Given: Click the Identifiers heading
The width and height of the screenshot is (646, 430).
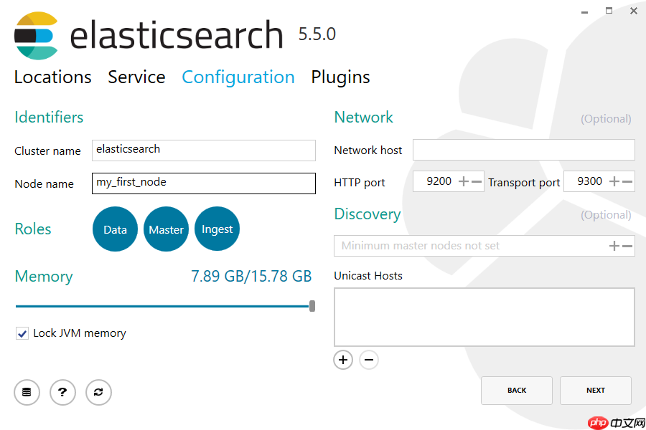Looking at the screenshot, I should pyautogui.click(x=49, y=118).
